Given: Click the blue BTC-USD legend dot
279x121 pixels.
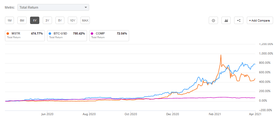Looking at the screenshot, I should pos(50,34).
